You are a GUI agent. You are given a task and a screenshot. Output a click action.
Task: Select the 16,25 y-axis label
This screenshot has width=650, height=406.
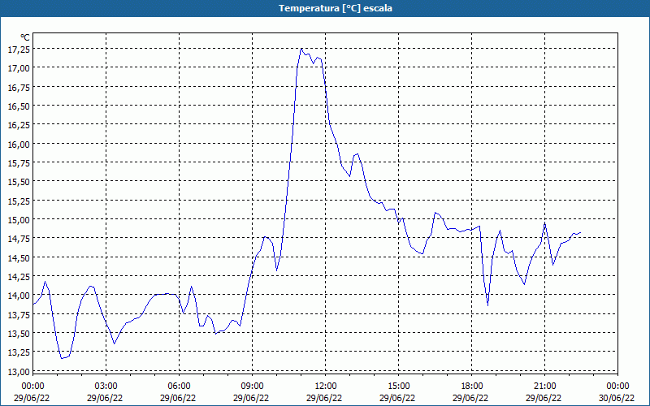pos(19,125)
